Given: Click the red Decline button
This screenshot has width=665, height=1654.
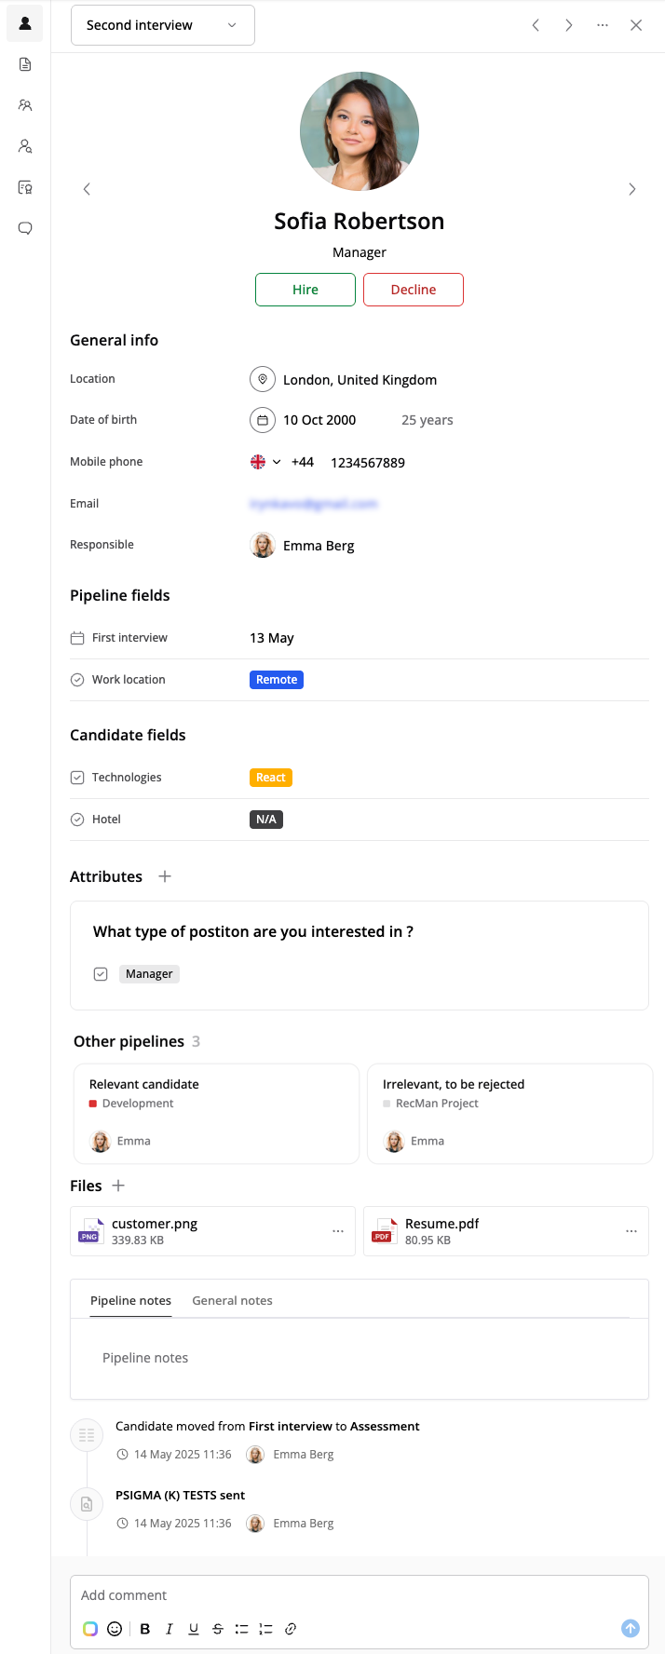Looking at the screenshot, I should pos(414,290).
